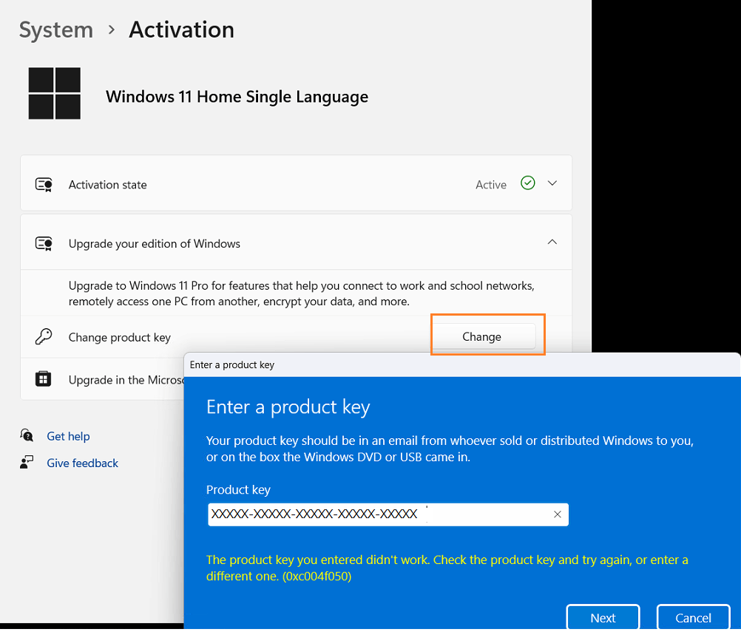Screen dimensions: 741x632
Task: Click the Change product key button
Action: coord(484,336)
